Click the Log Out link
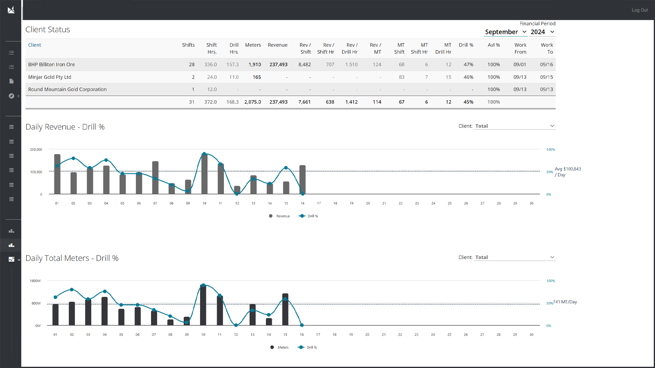 [x=639, y=10]
